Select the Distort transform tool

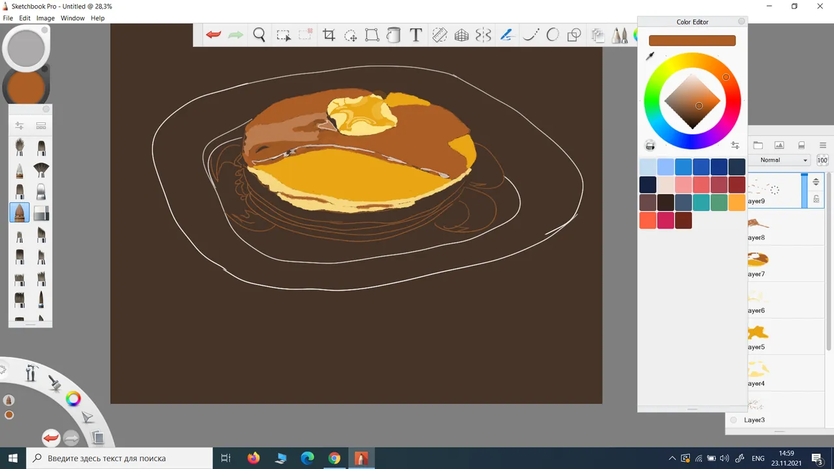coord(372,35)
